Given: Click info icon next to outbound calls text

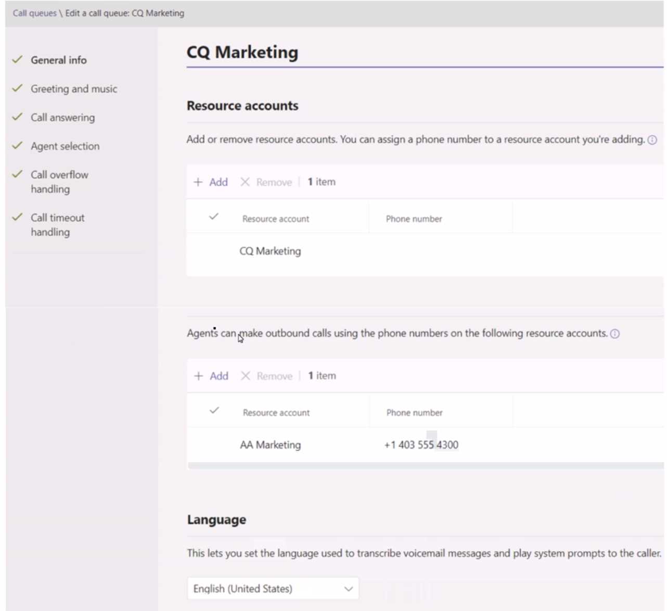Looking at the screenshot, I should [614, 334].
